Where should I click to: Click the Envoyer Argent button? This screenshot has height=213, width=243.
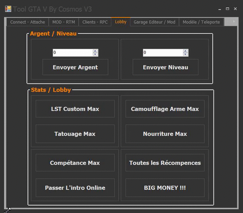pyautogui.click(x=75, y=67)
